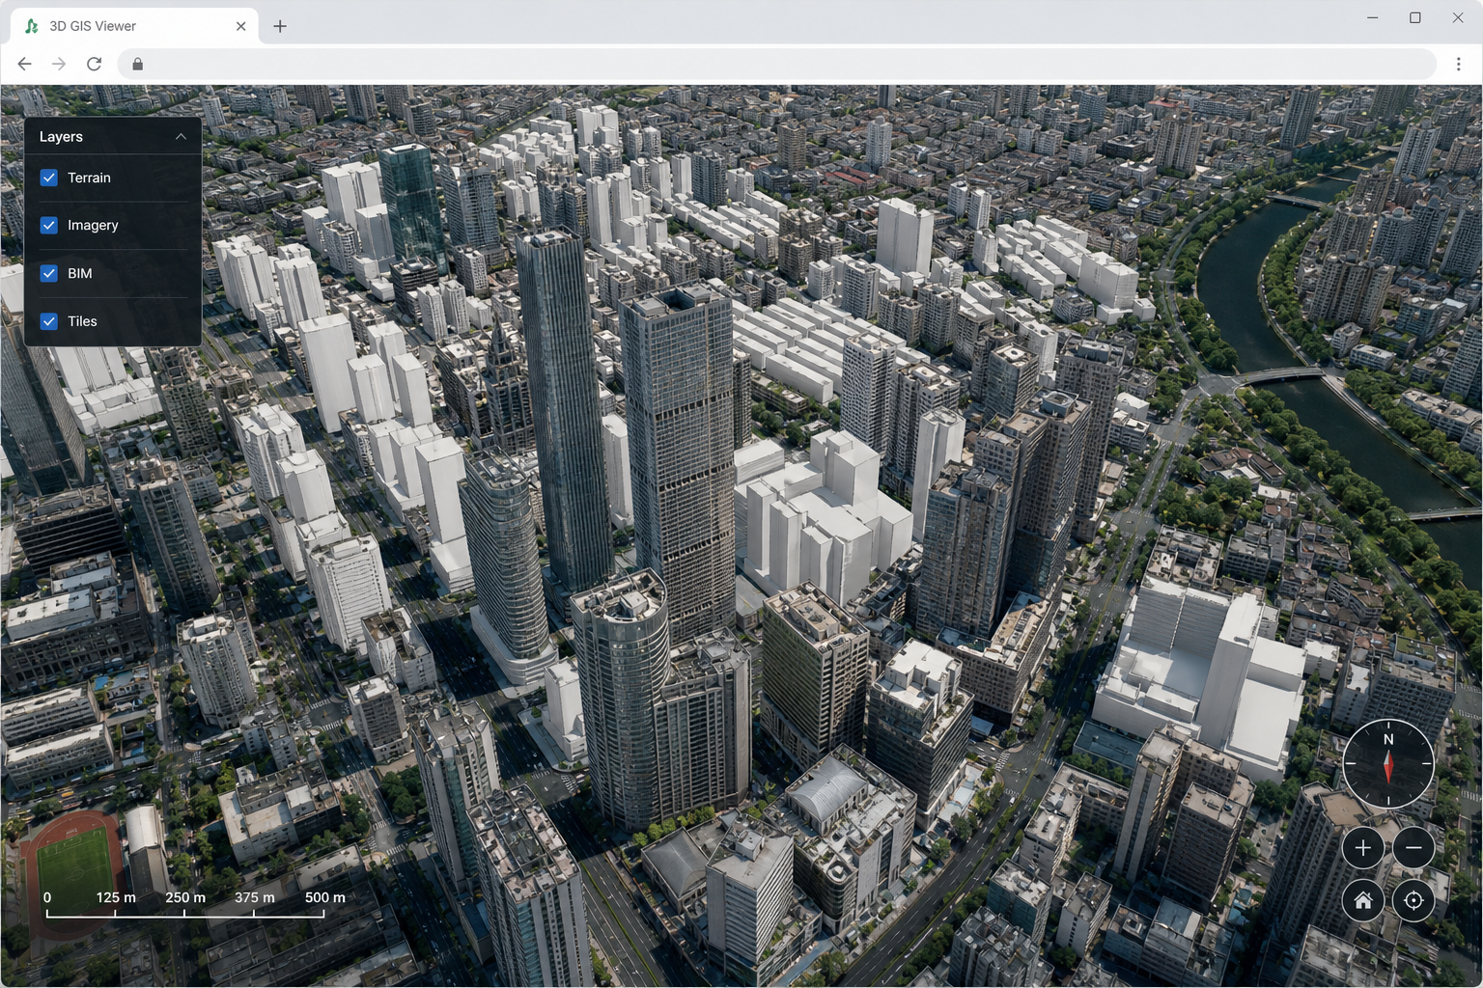The height and width of the screenshot is (988, 1483).
Task: Maximize the browser window
Action: (1415, 17)
